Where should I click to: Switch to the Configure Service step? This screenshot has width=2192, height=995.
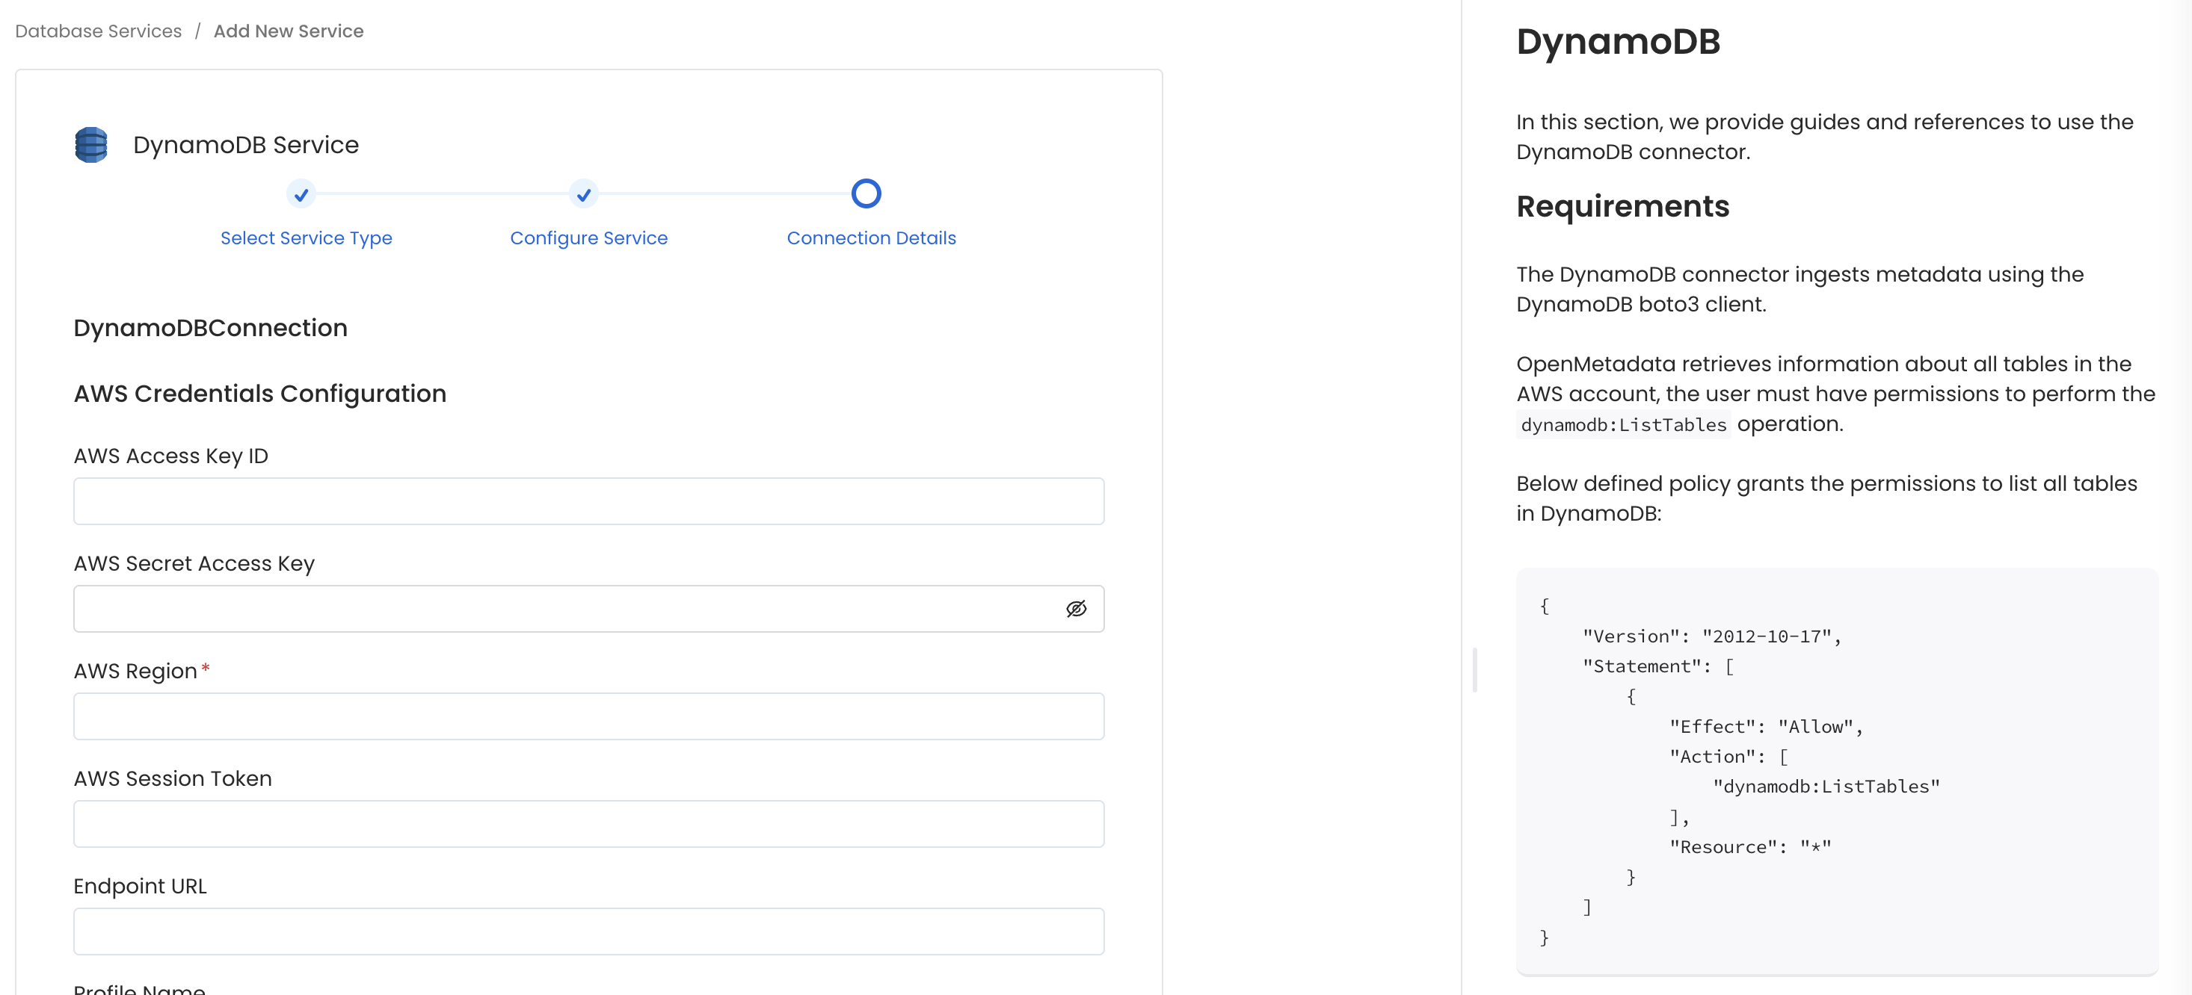point(589,238)
